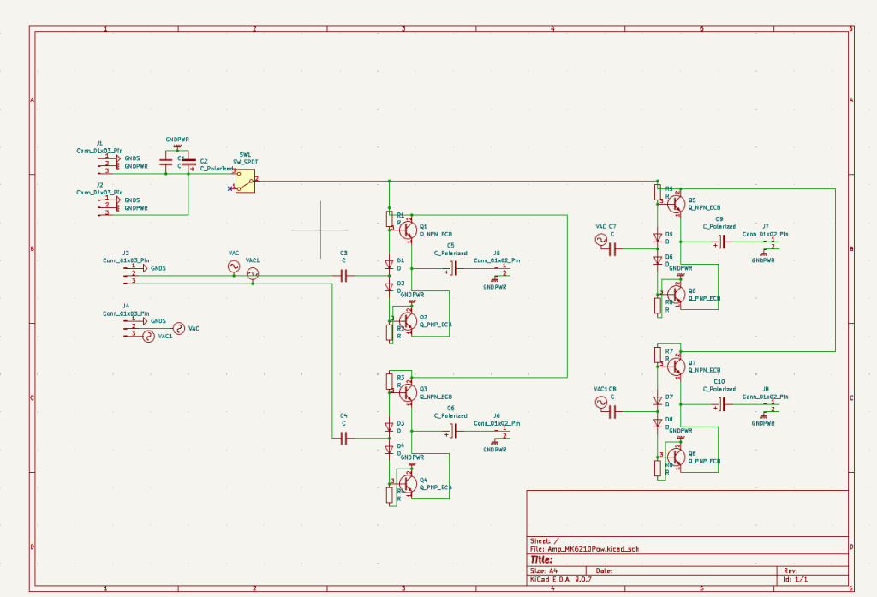Select connector J3 pin symbol
The width and height of the screenshot is (877, 597).
coord(130,275)
